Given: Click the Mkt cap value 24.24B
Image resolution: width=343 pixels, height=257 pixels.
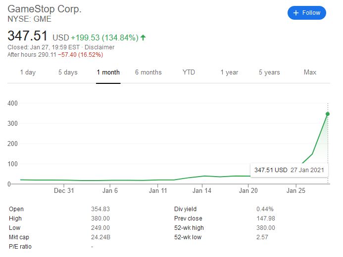Looking at the screenshot, I should click(x=100, y=237).
